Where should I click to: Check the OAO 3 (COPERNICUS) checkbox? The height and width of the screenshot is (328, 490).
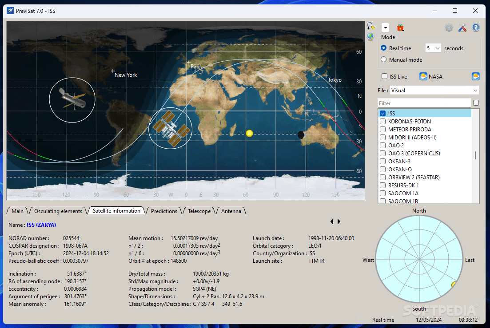pyautogui.click(x=383, y=153)
